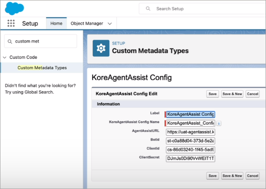Click the bottom Save & New button
The width and height of the screenshot is (266, 189).
232,176
